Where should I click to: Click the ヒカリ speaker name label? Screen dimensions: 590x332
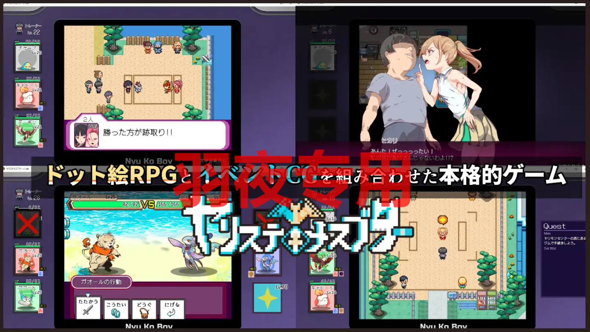389,141
